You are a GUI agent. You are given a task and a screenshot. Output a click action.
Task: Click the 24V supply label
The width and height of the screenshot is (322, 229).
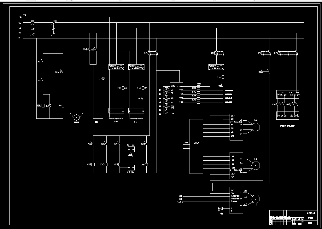point(116,122)
